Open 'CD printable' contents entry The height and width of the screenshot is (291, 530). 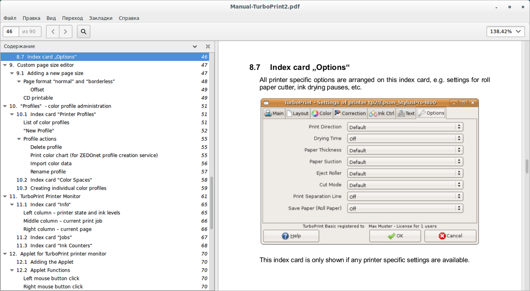tap(38, 98)
